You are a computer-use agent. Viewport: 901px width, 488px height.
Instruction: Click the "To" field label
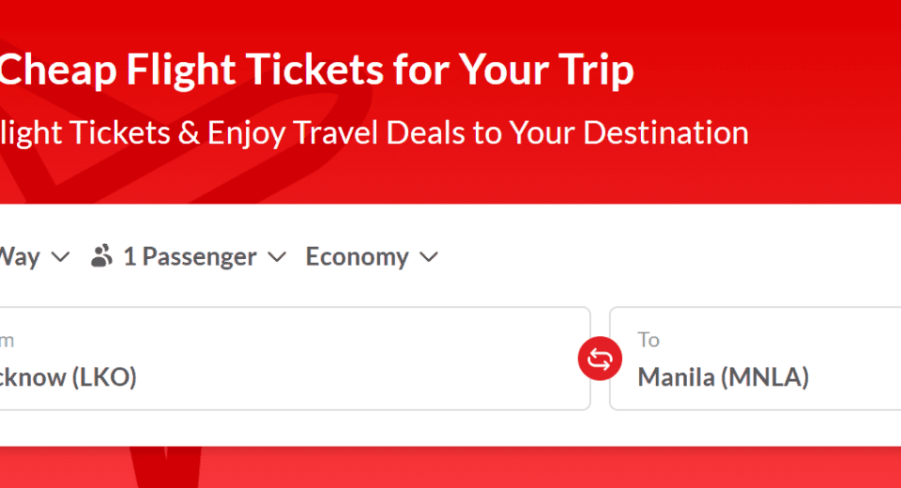click(649, 340)
